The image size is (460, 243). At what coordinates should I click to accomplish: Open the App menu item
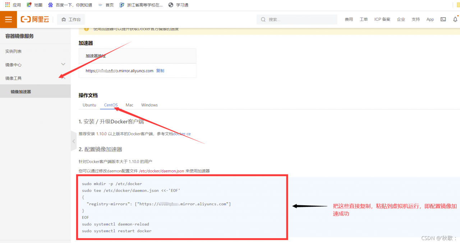430,19
